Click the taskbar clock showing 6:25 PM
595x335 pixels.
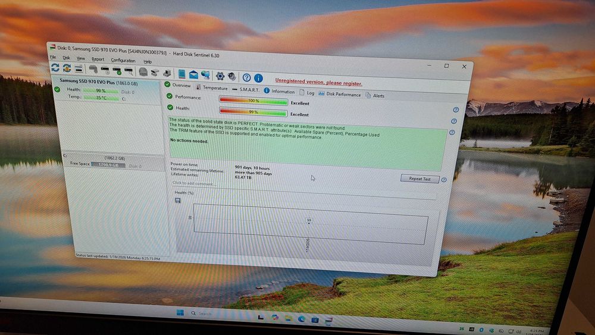coord(537,332)
